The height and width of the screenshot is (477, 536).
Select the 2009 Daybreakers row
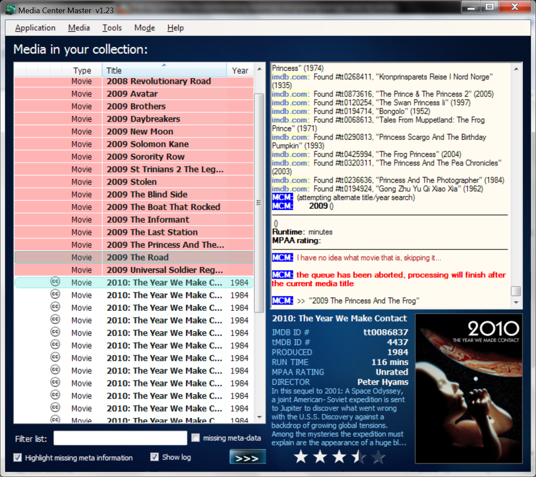pos(134,119)
